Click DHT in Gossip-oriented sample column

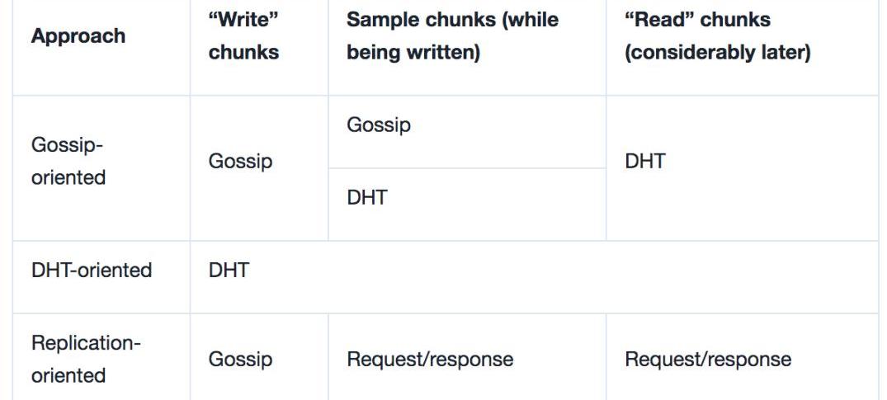367,198
